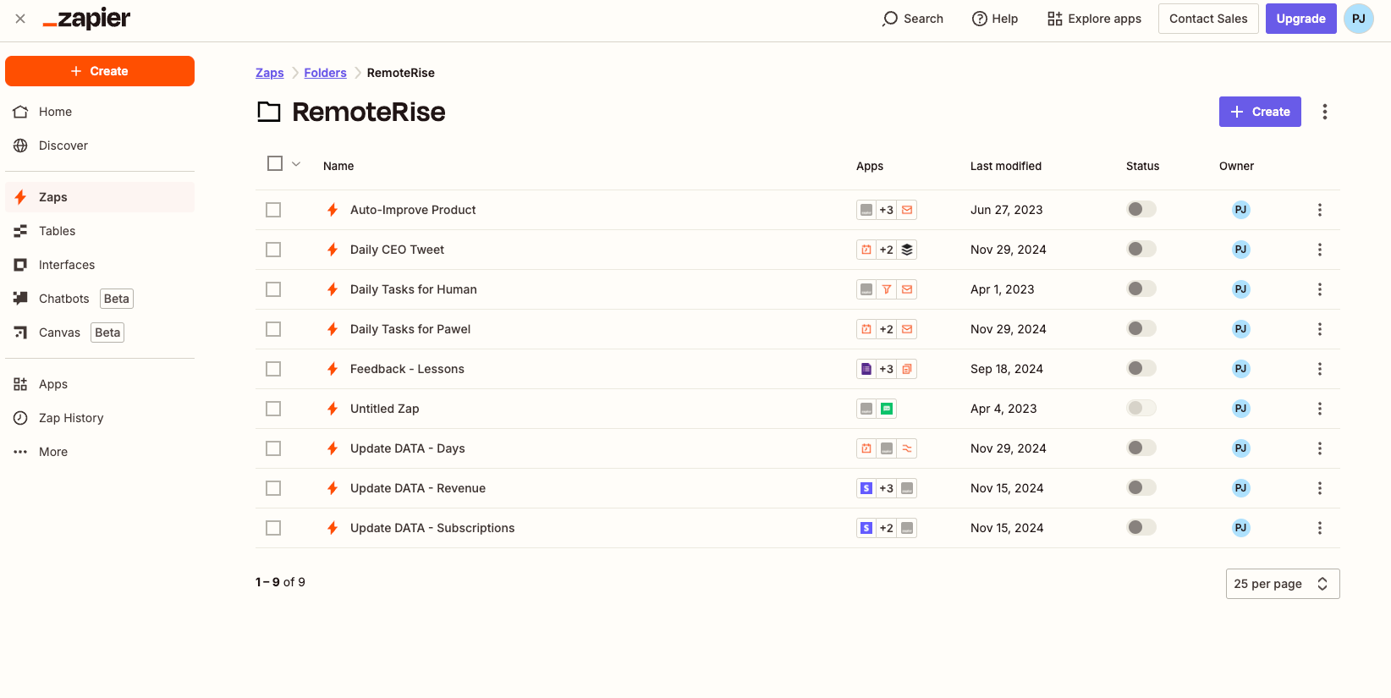Turn on the Auto-Improve Product zap toggle

1141,209
